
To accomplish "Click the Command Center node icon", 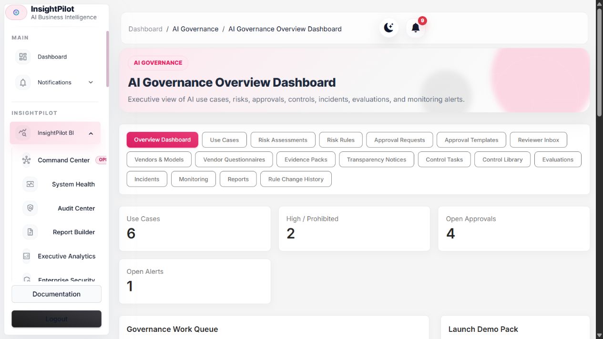I will (x=27, y=160).
